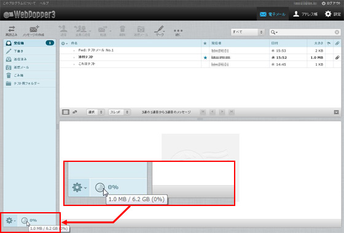Open the three-dots more actions menu

pos(178,32)
